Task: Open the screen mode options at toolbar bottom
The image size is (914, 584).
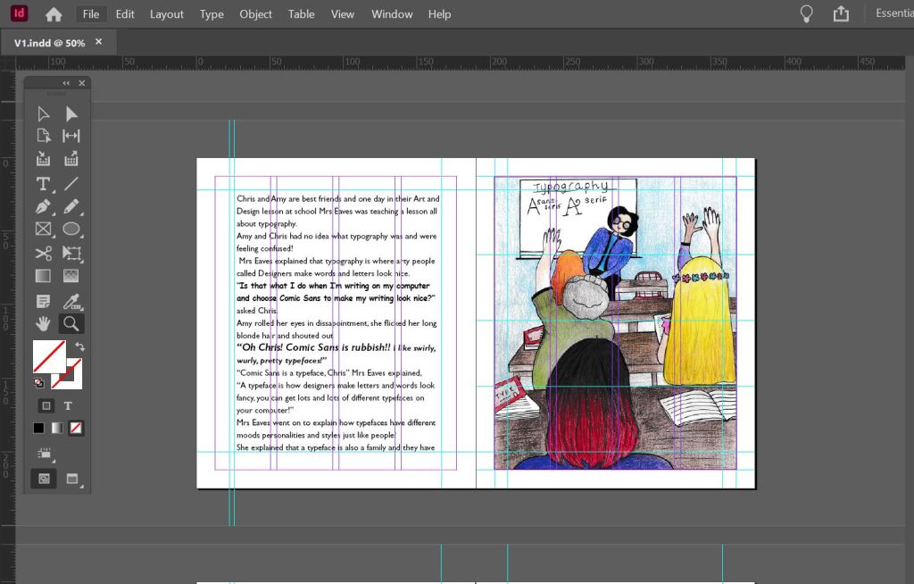Action: click(x=72, y=479)
